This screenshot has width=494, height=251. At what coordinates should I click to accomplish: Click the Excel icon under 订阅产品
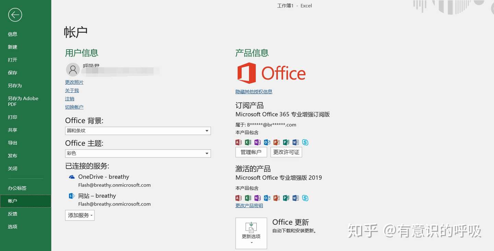pos(248,142)
